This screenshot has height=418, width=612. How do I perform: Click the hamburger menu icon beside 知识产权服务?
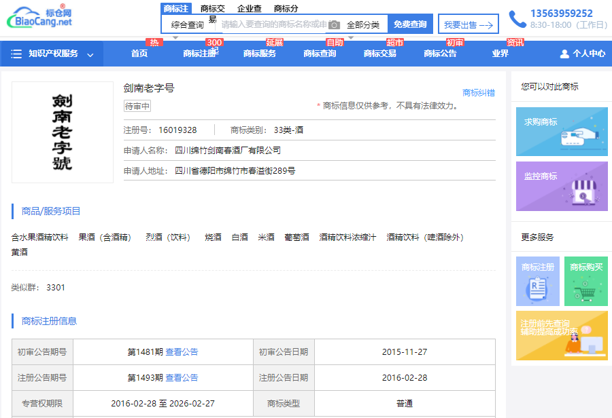pos(16,54)
